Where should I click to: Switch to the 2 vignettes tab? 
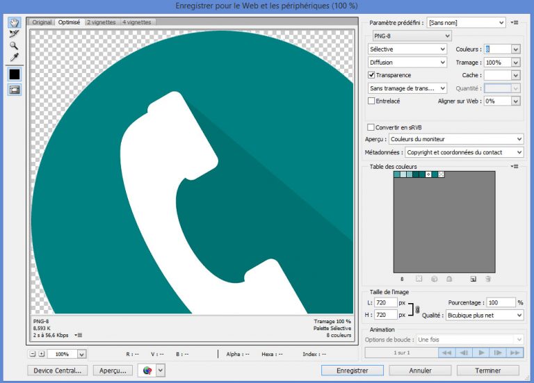(101, 22)
